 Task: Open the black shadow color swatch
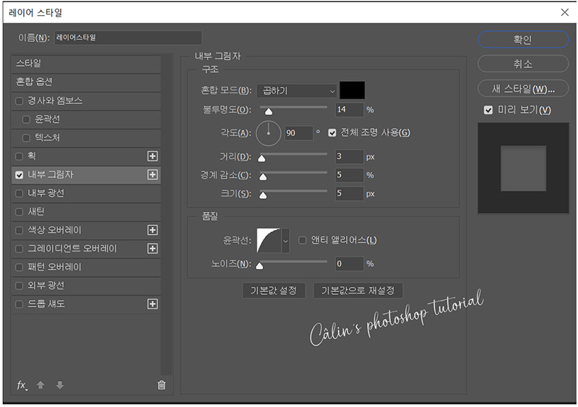tap(352, 90)
